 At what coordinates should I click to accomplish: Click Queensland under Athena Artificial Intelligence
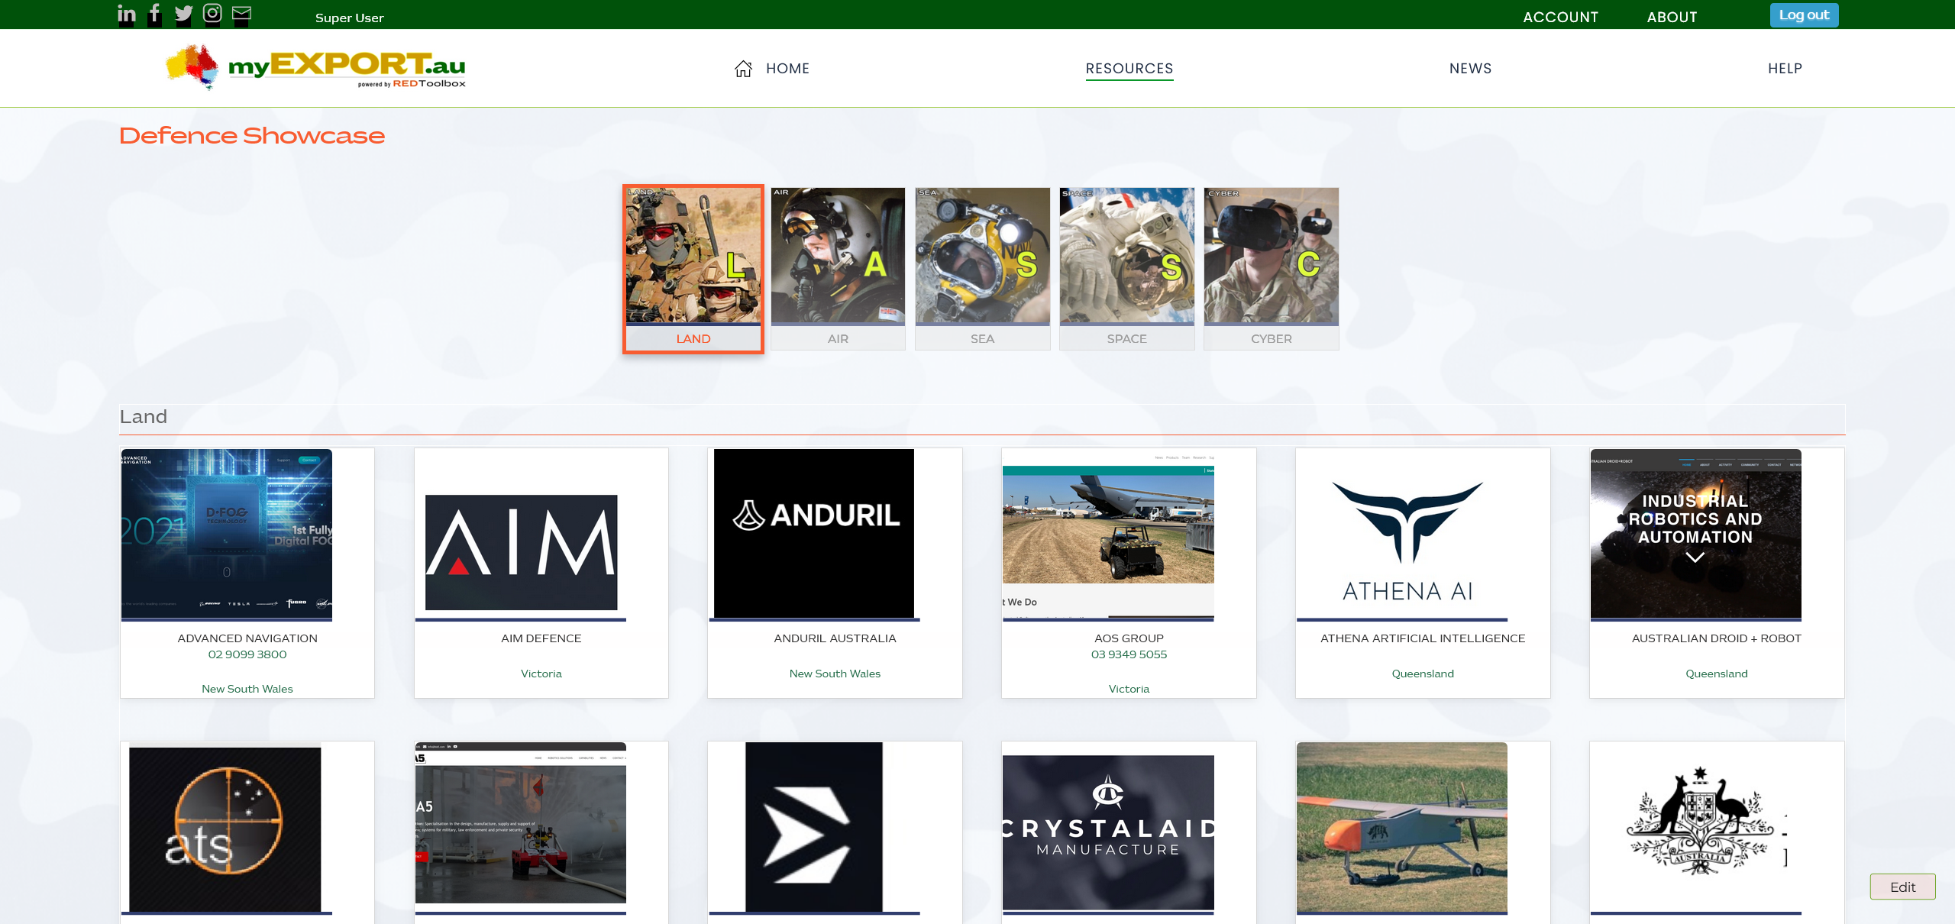point(1423,674)
